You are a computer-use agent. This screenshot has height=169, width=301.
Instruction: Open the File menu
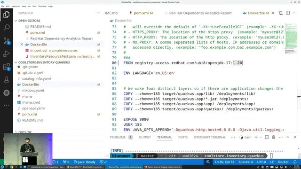2,6
